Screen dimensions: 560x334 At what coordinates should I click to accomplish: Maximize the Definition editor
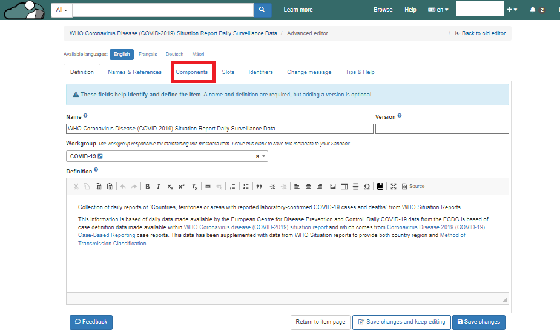[x=394, y=187]
